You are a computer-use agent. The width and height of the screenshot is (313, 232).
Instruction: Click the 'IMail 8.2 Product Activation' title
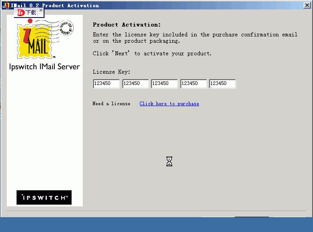point(55,5)
